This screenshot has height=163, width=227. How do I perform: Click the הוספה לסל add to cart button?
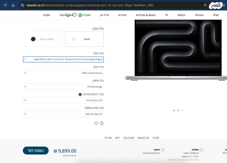[36, 150]
